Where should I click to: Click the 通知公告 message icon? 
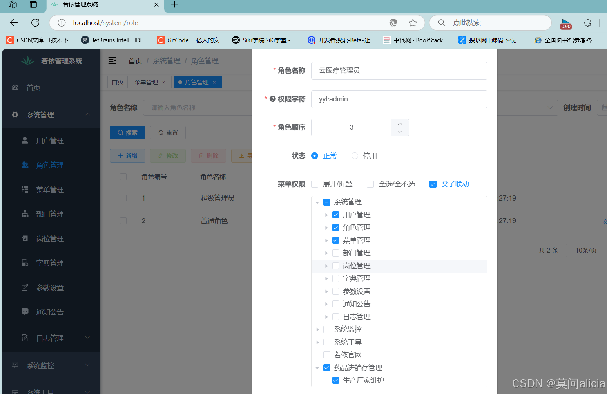[x=25, y=312]
